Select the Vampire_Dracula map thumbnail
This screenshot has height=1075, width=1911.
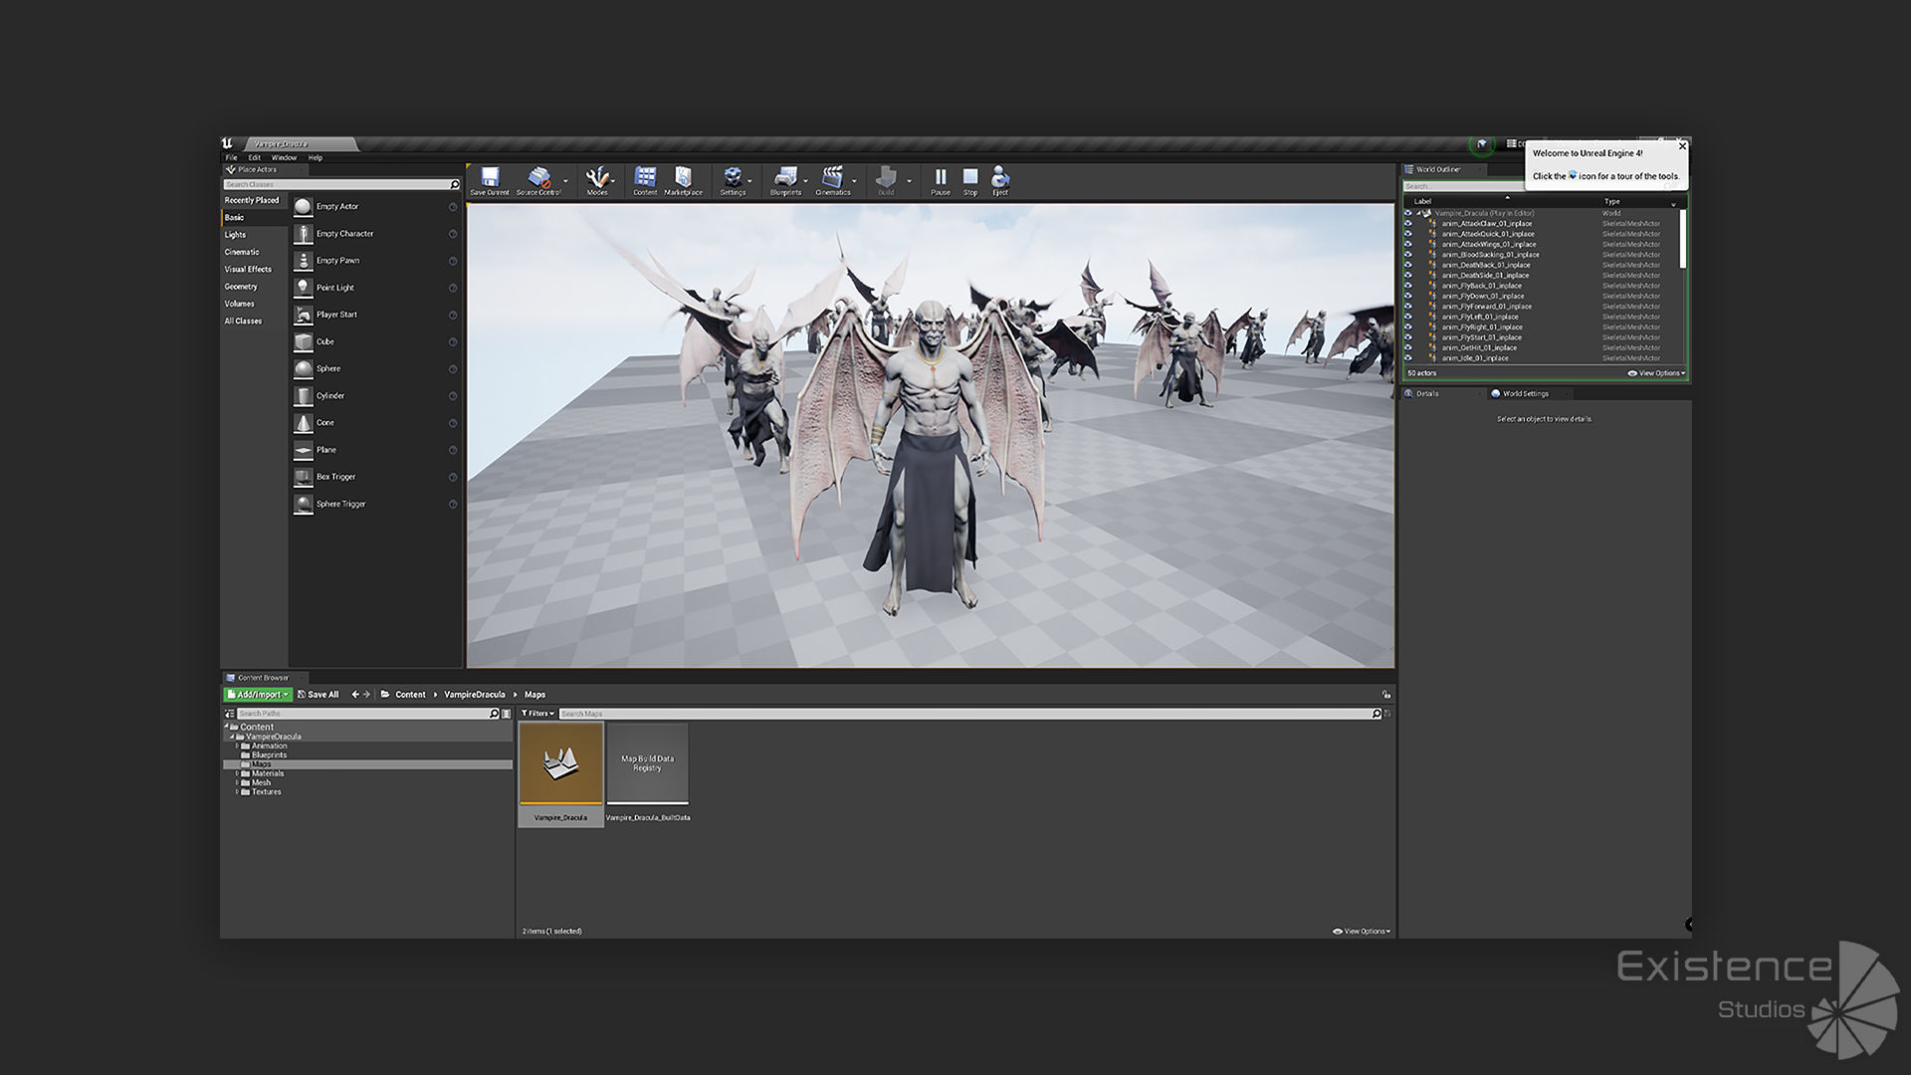[560, 773]
